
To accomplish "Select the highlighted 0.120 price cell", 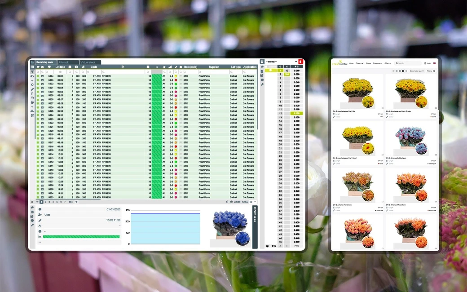I will tap(296, 114).
